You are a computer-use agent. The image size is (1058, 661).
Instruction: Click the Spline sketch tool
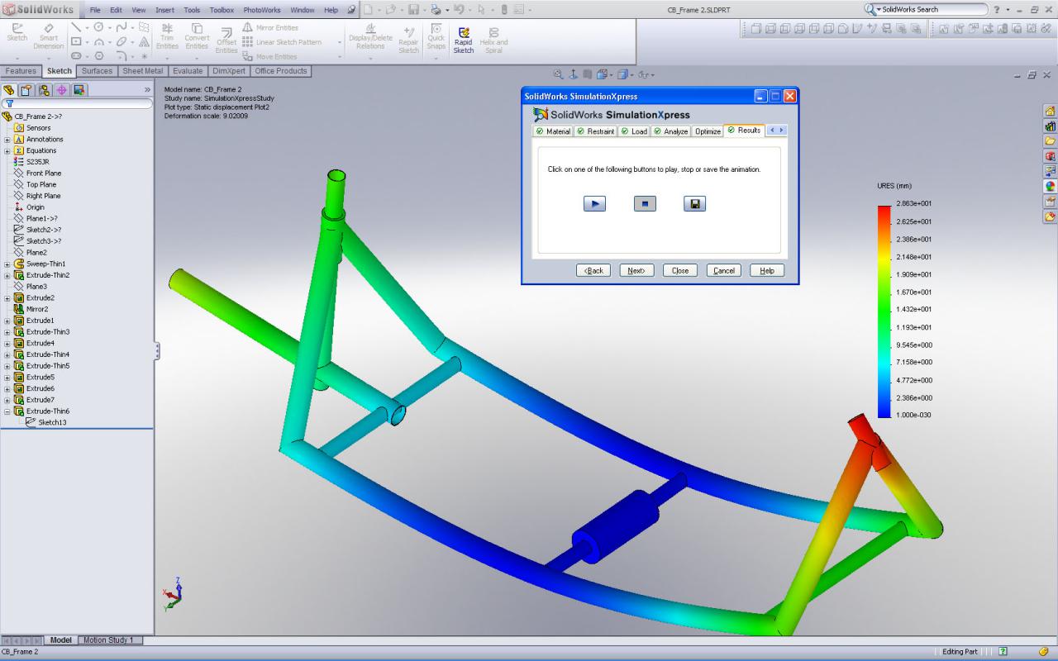point(121,27)
